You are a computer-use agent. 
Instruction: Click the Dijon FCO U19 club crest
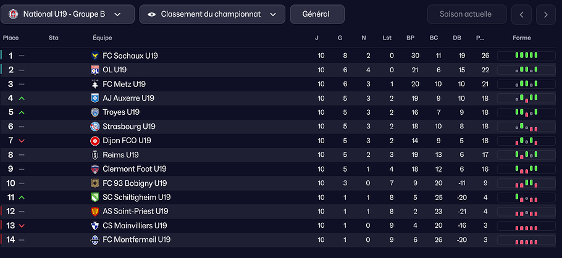point(95,141)
